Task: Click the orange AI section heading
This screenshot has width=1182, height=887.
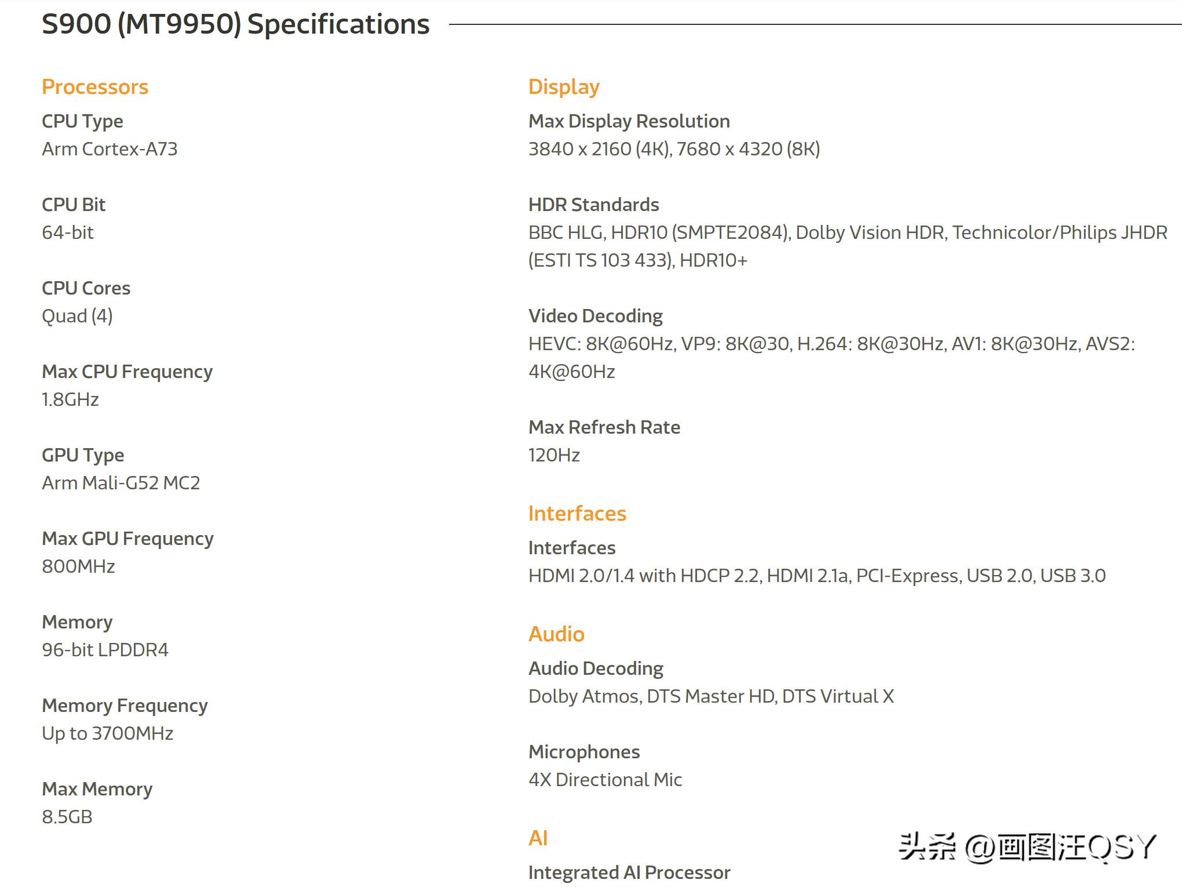Action: tap(538, 838)
